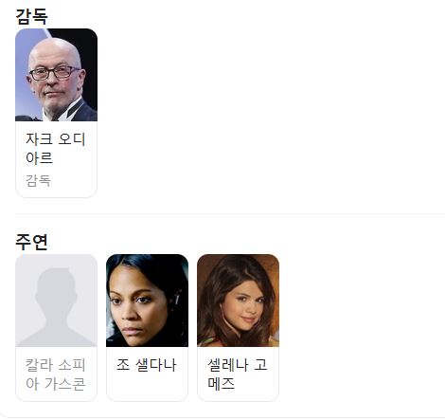Viewport: 445px width, 420px height.
Task: Click the name text 자크 오디아르
Action: pos(56,148)
